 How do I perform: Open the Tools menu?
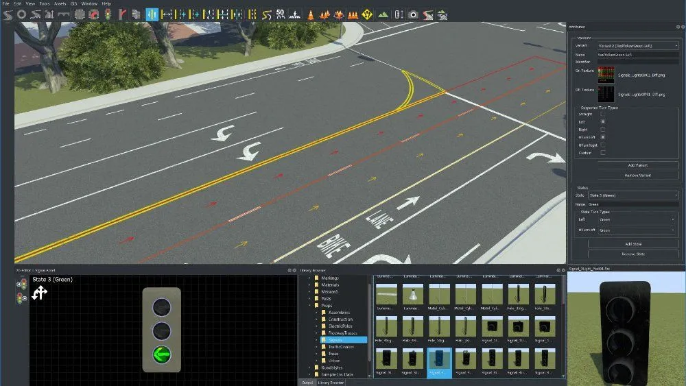click(x=45, y=3)
